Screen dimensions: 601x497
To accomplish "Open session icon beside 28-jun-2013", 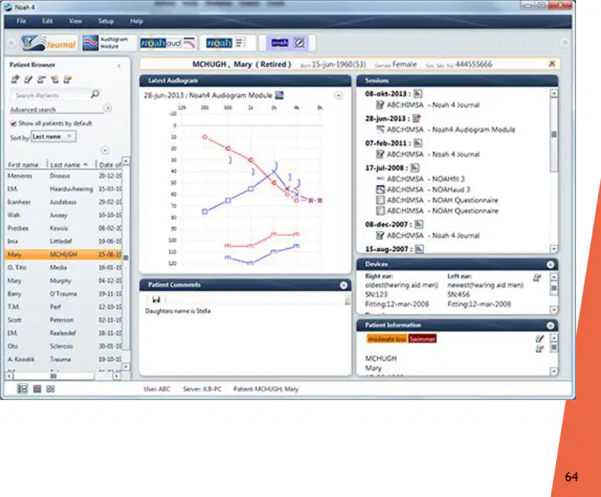I will tap(416, 118).
